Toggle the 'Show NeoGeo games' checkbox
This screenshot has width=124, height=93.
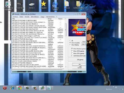[x=72, y=49]
